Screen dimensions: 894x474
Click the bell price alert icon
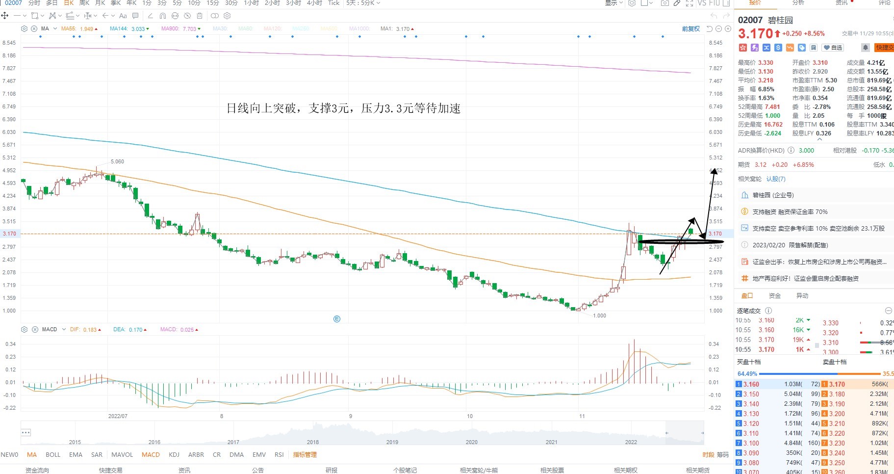point(866,48)
